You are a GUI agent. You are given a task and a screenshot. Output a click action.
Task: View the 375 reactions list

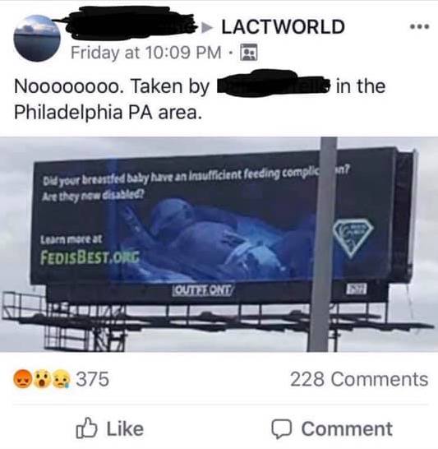point(92,379)
